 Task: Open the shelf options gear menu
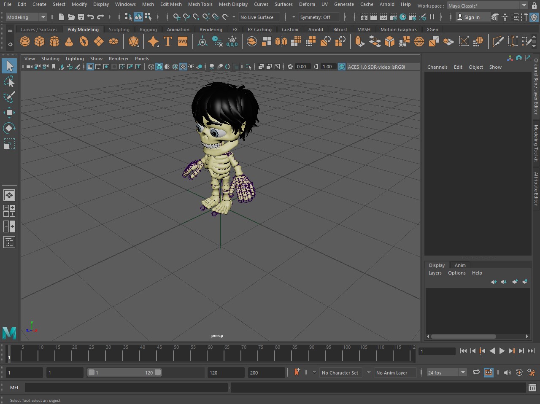10,43
